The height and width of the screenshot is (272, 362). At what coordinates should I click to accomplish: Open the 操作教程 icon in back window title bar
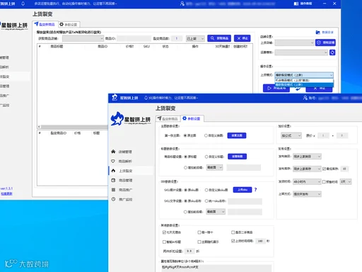[x=296, y=4]
